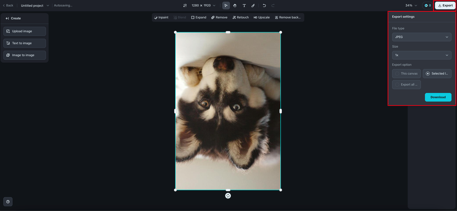457x211 pixels.
Task: Open the 1280 × 1920 canvas size dropdown
Action: [204, 5]
